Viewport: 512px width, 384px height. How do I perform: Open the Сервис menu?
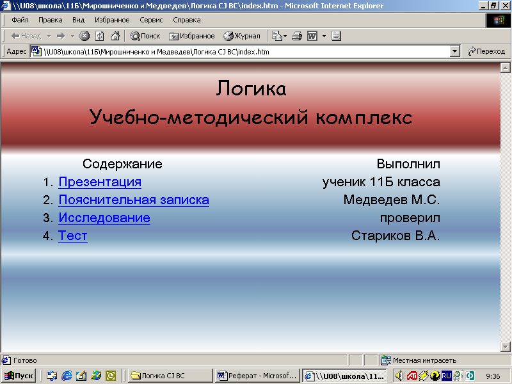[x=151, y=20]
